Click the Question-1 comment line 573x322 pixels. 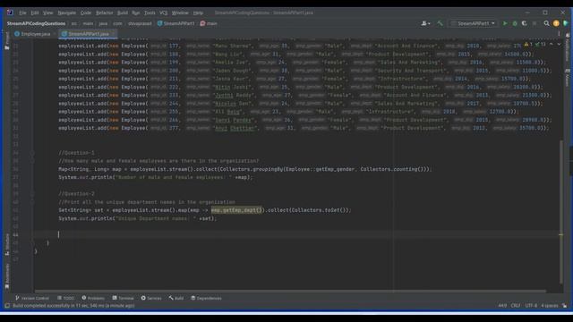pyautogui.click(x=76, y=153)
